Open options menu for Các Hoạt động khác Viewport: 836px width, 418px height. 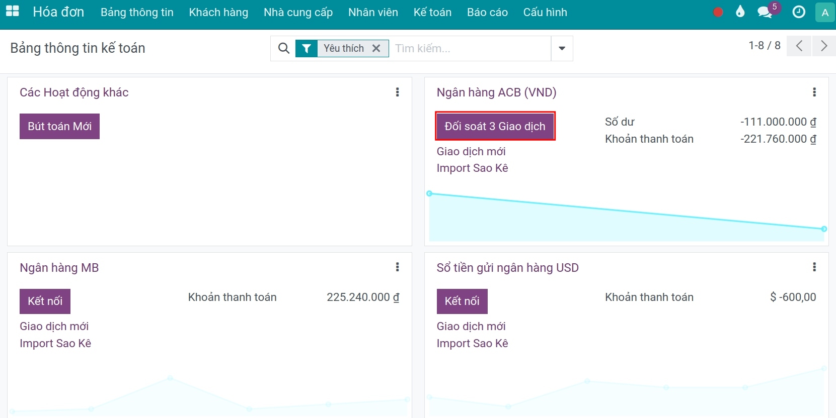[x=398, y=92]
